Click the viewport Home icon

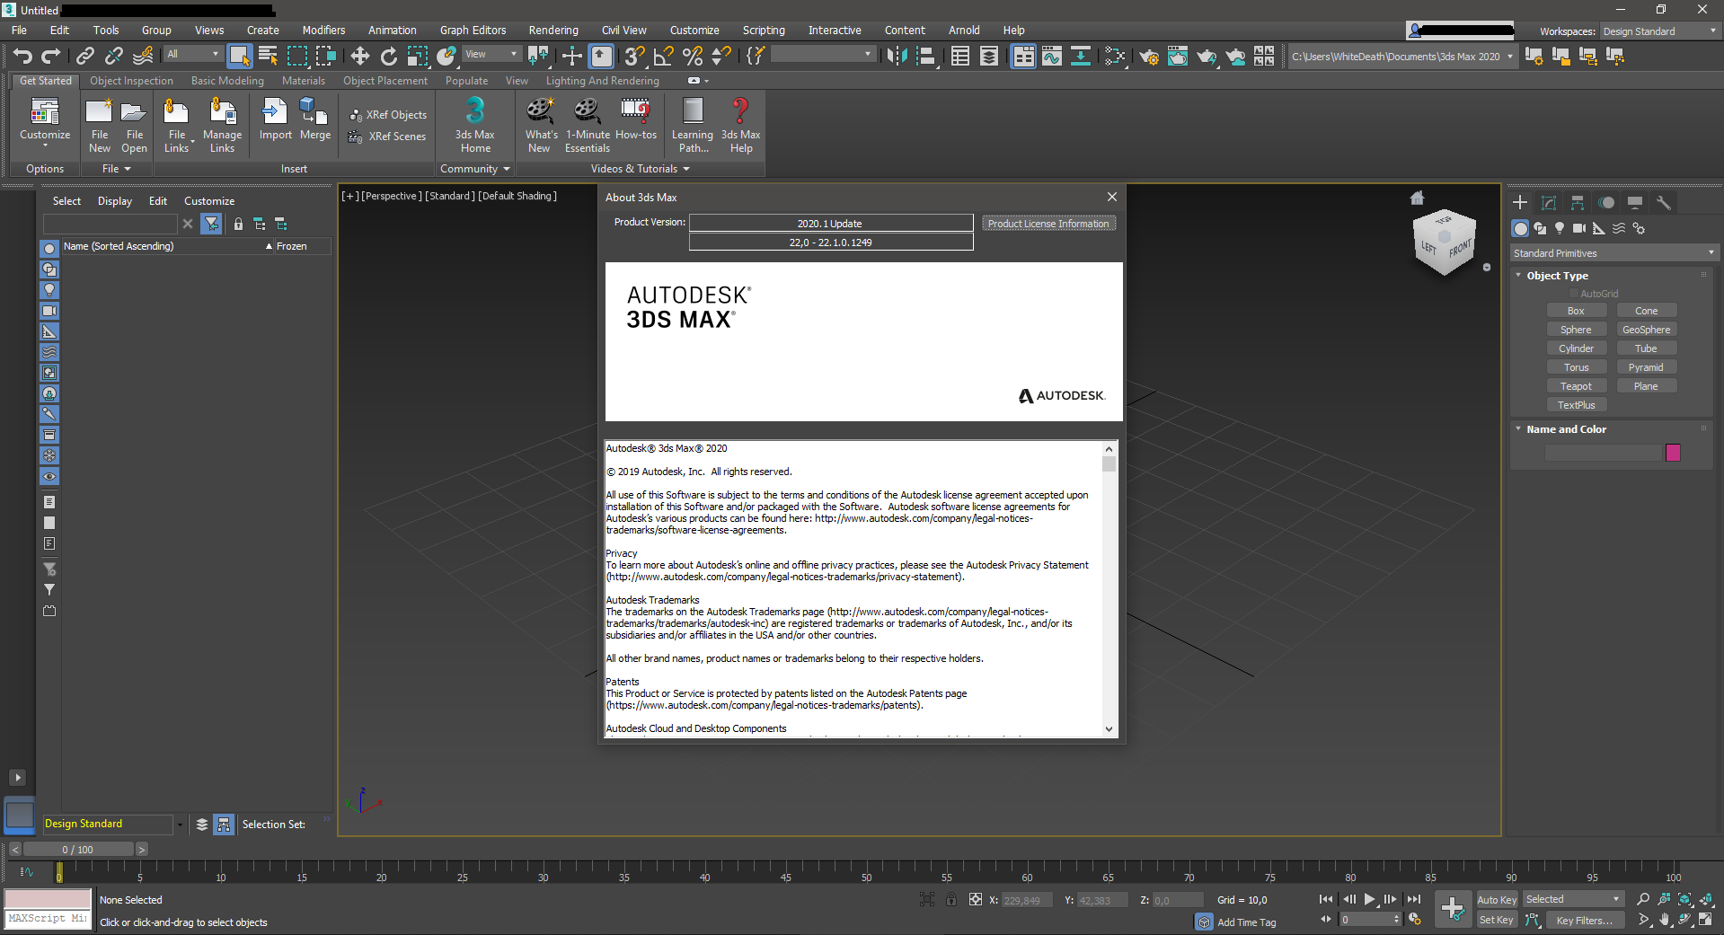point(1417,198)
